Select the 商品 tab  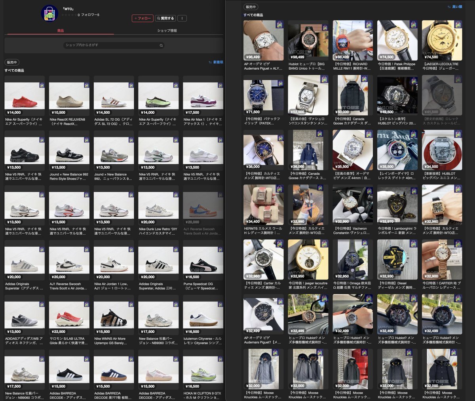point(61,30)
